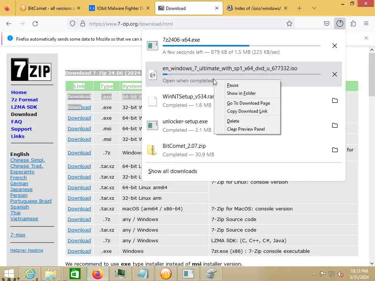Switch to the IObit Malware Fighter tab
The height and width of the screenshot is (281, 375).
tap(119, 8)
